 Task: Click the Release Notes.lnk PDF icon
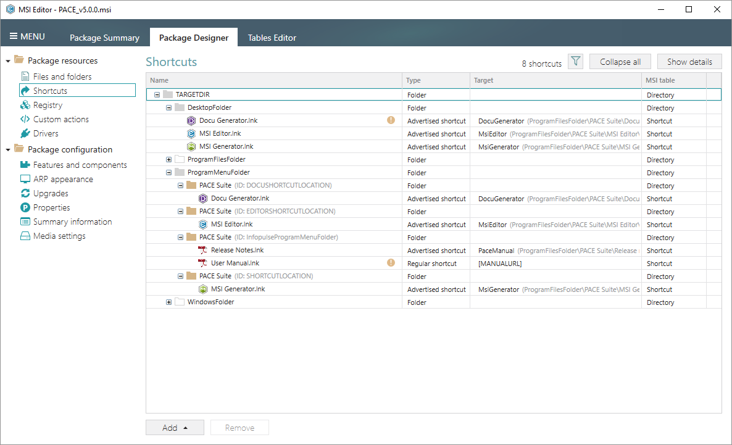202,251
